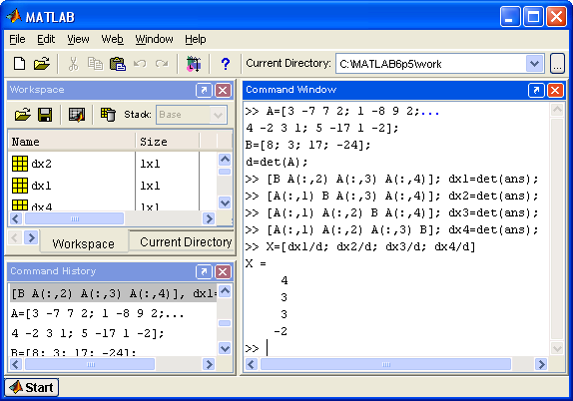573x401 pixels.
Task: Click Workspace list scroll up arrow
Action: pyautogui.click(x=225, y=160)
